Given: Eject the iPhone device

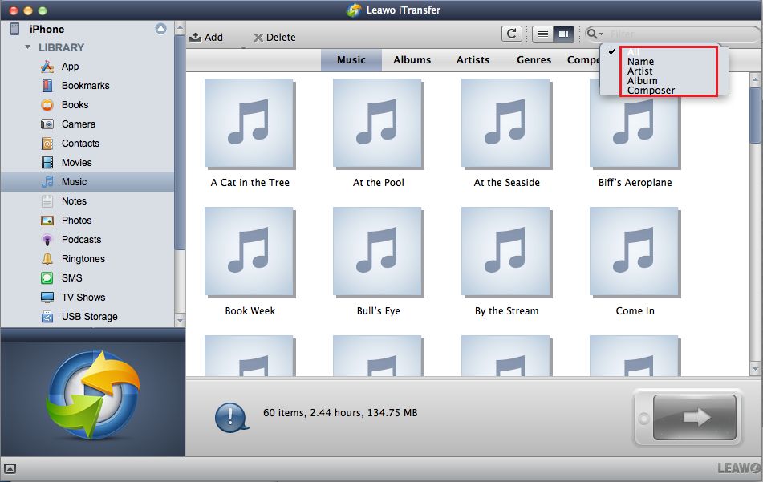Looking at the screenshot, I should click(160, 29).
